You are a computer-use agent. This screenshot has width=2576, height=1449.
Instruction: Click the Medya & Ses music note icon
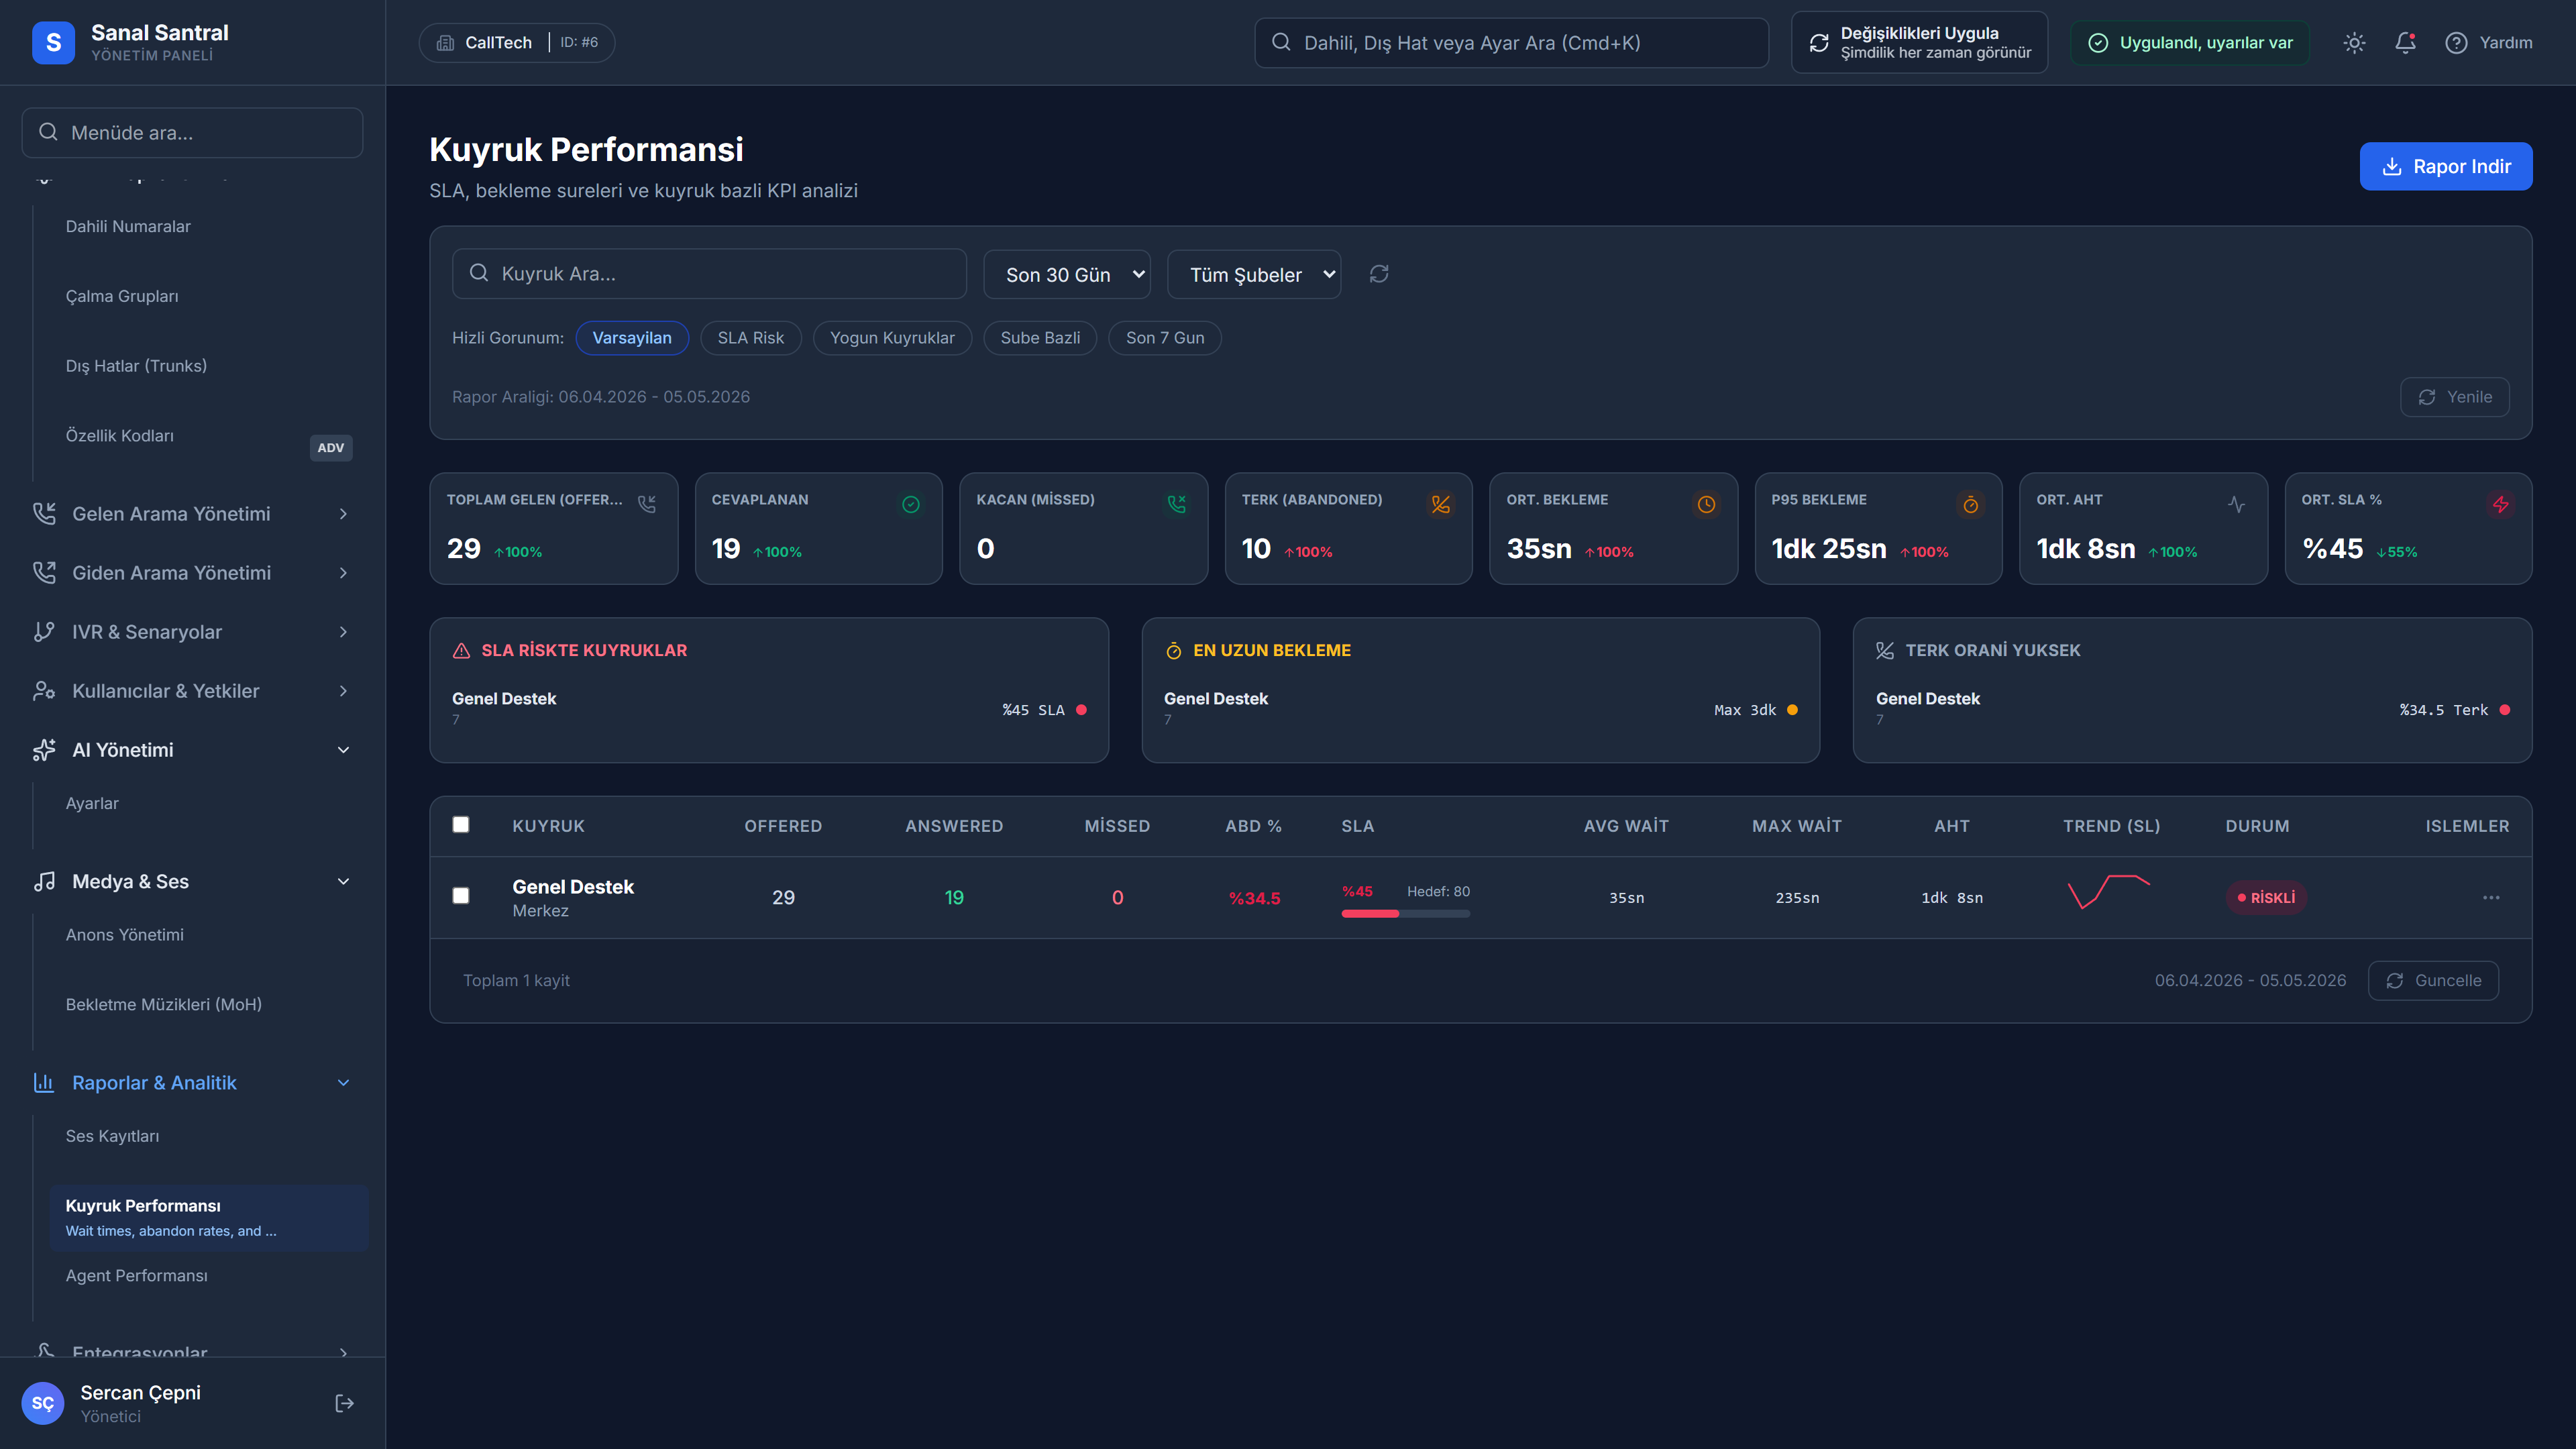coord(44,881)
